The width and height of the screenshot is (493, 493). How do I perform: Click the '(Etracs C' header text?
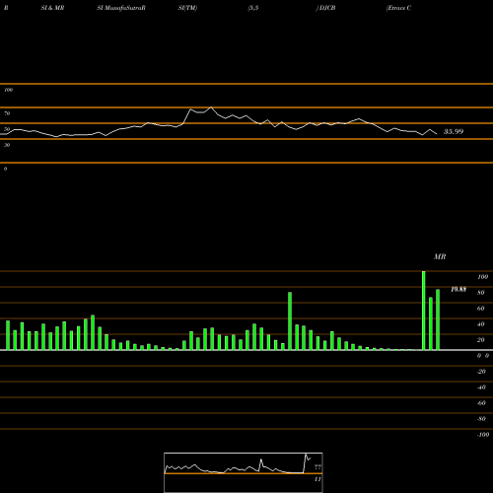click(398, 8)
